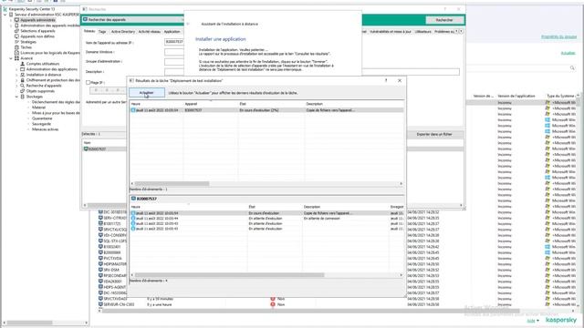The height and width of the screenshot is (328, 584).
Task: Select Appareils administrés tree icon
Action: [x=16, y=20]
